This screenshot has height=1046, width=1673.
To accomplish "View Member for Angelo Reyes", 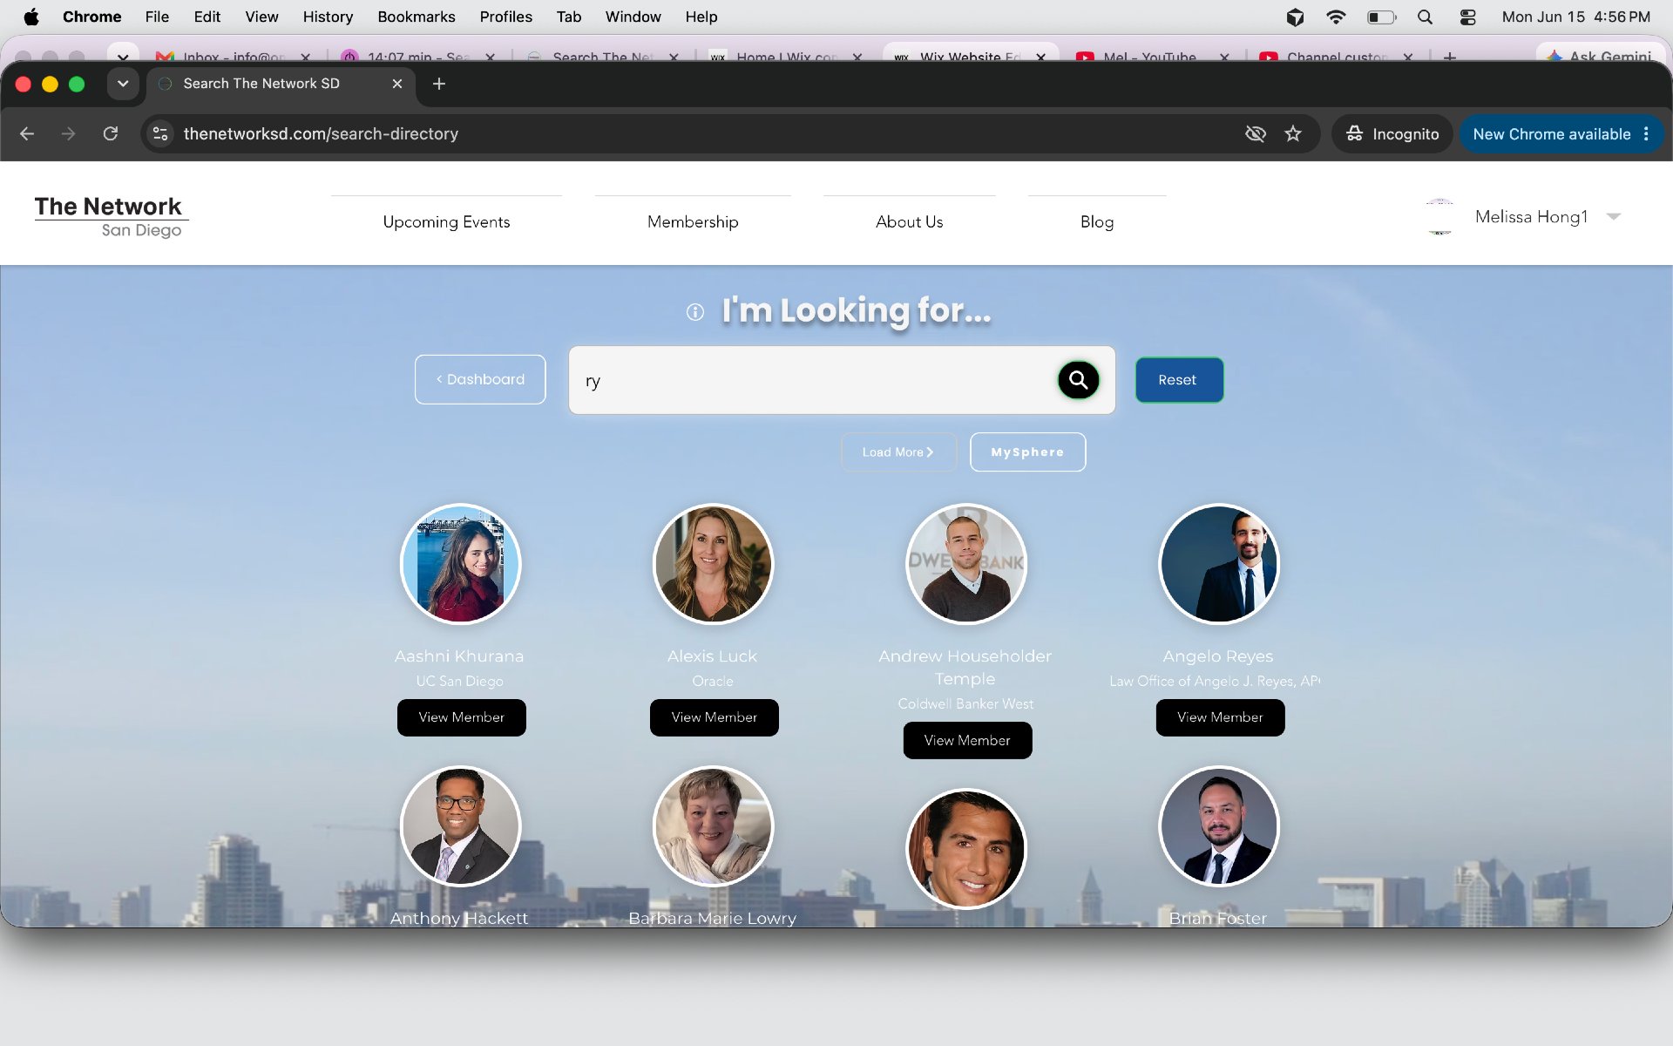I will click(x=1220, y=717).
